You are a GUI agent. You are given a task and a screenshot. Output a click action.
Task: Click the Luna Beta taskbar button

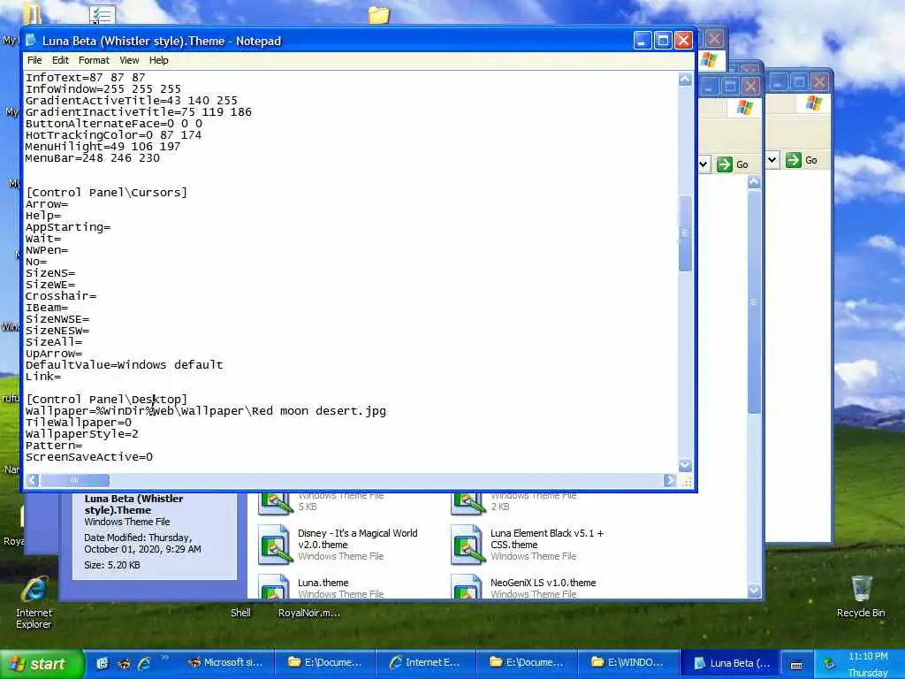click(732, 663)
